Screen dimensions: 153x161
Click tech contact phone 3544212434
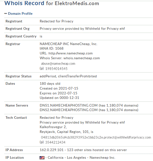point(55,142)
